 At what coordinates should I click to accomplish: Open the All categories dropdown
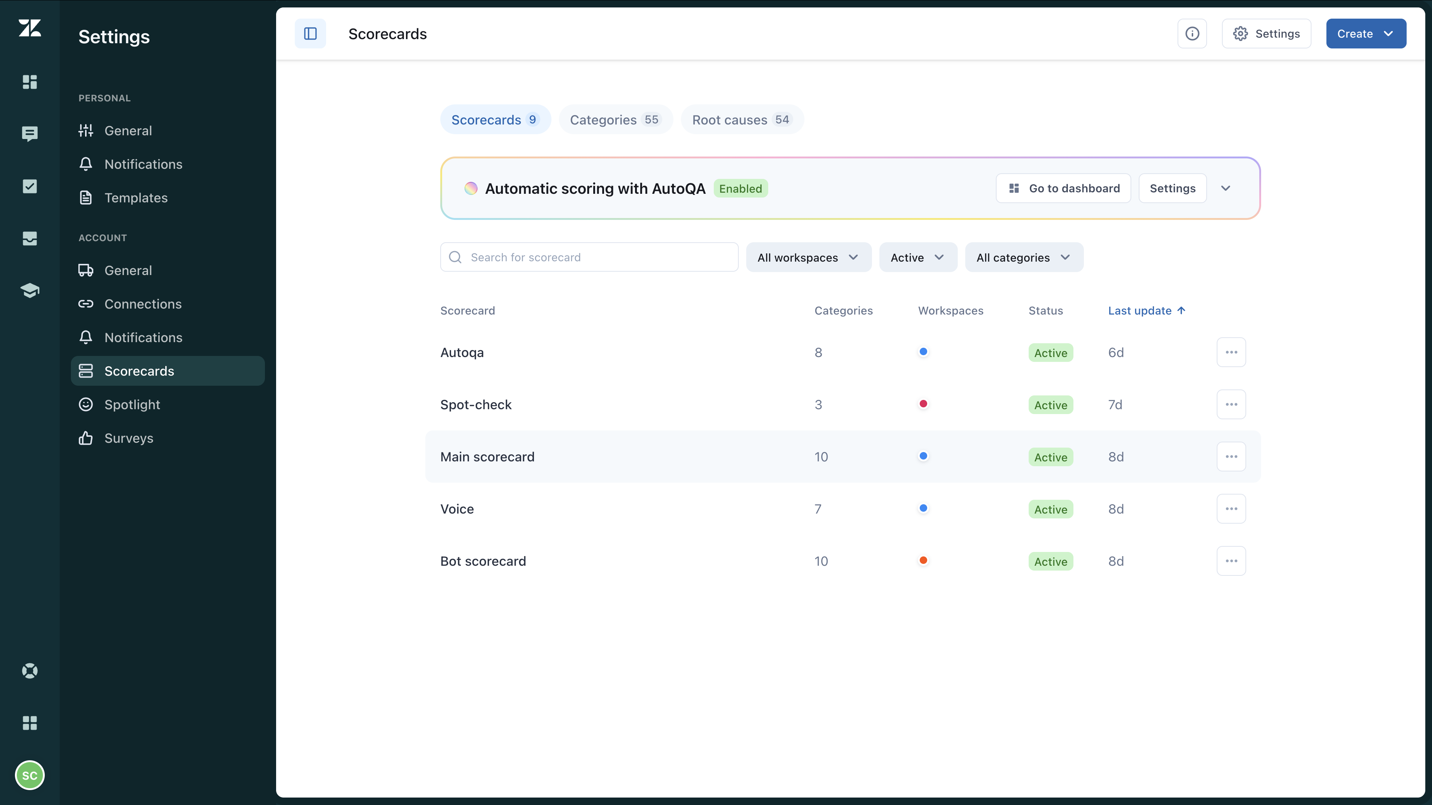[1024, 257]
